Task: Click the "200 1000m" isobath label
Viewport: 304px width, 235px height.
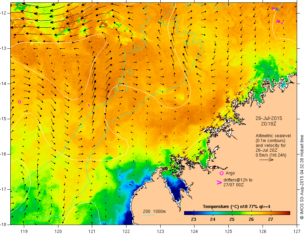Action: pos(154,211)
